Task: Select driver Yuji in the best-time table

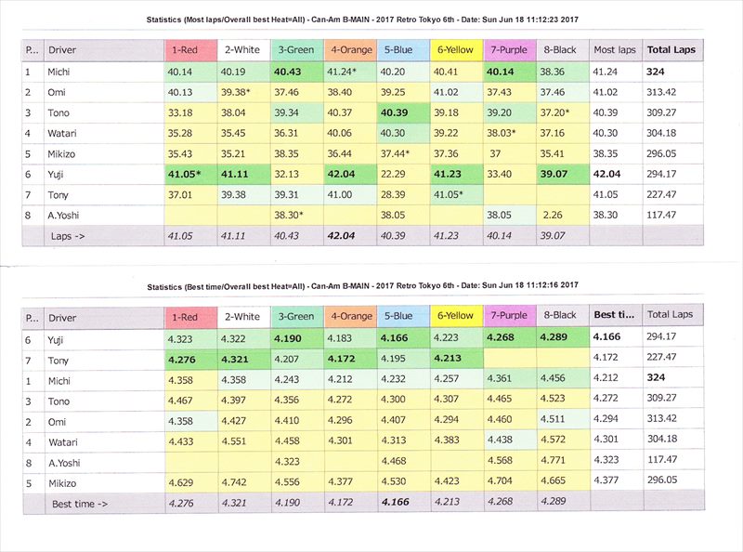Action: (x=60, y=340)
